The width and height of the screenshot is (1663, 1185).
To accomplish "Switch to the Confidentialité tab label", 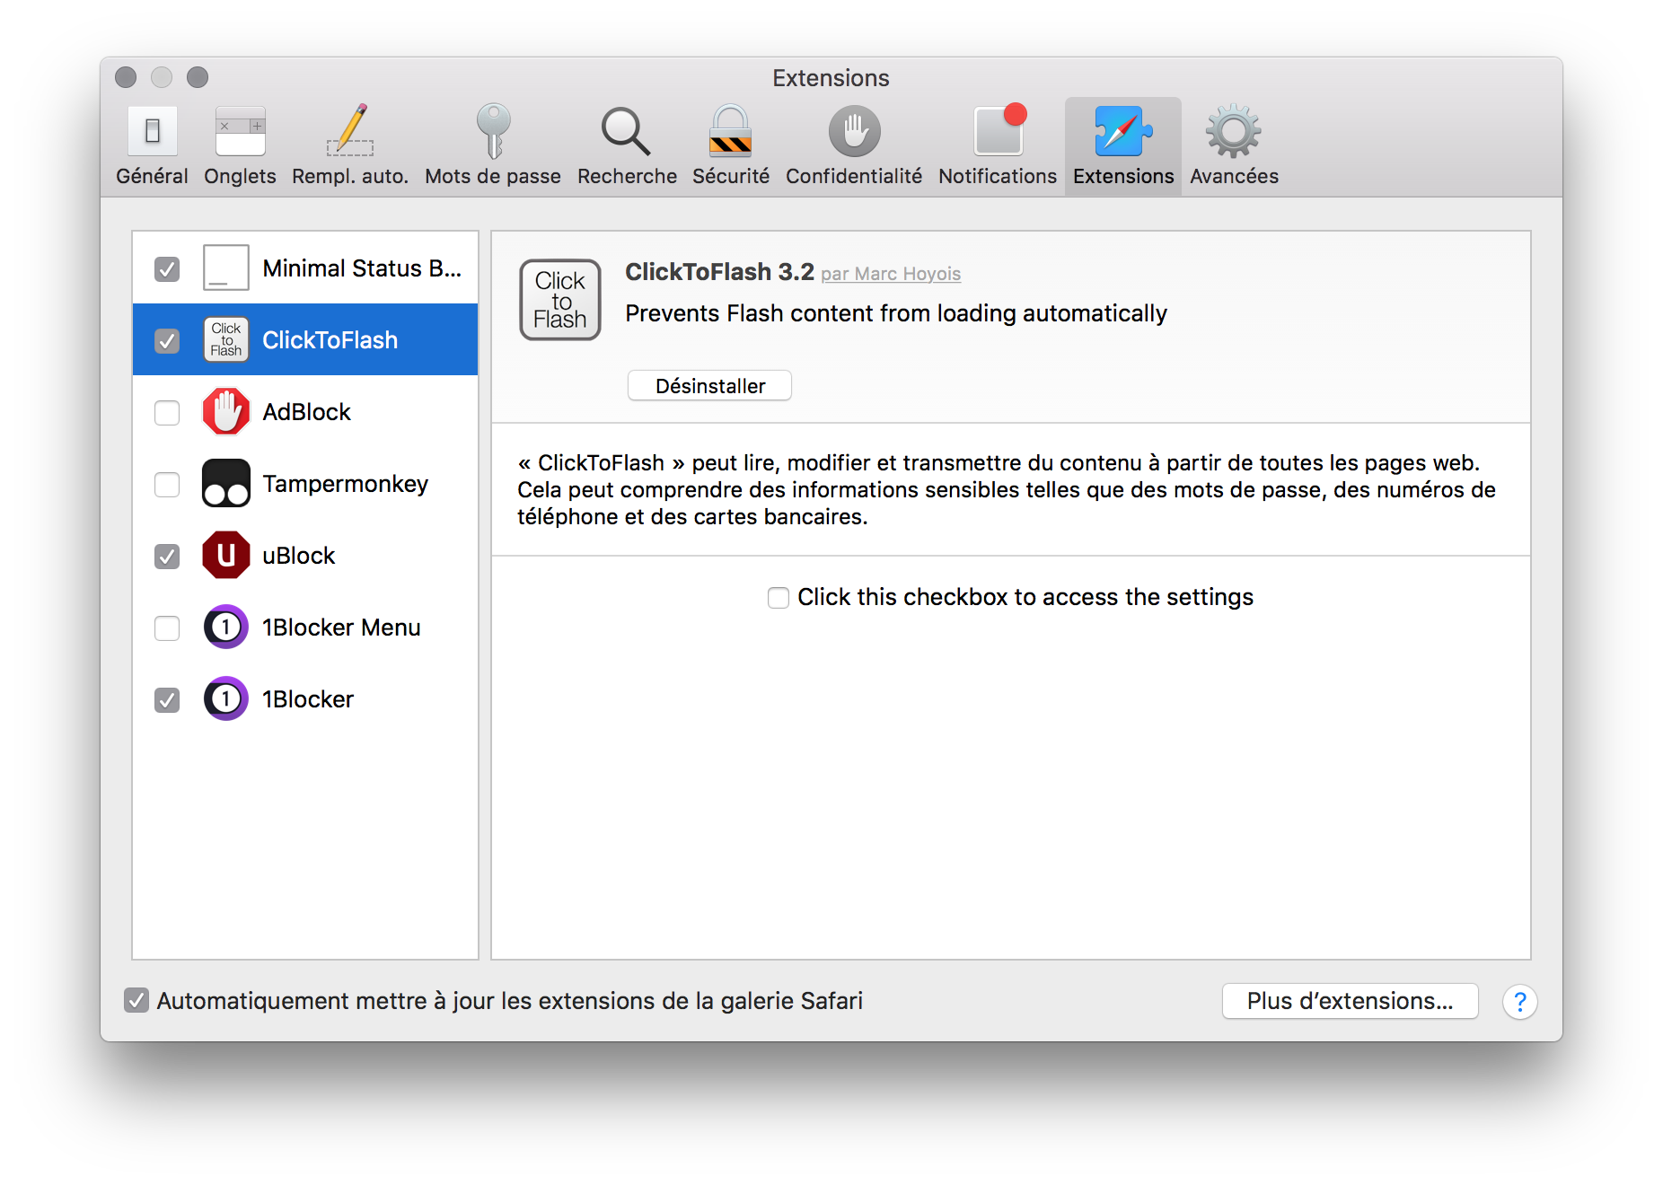I will 854,176.
